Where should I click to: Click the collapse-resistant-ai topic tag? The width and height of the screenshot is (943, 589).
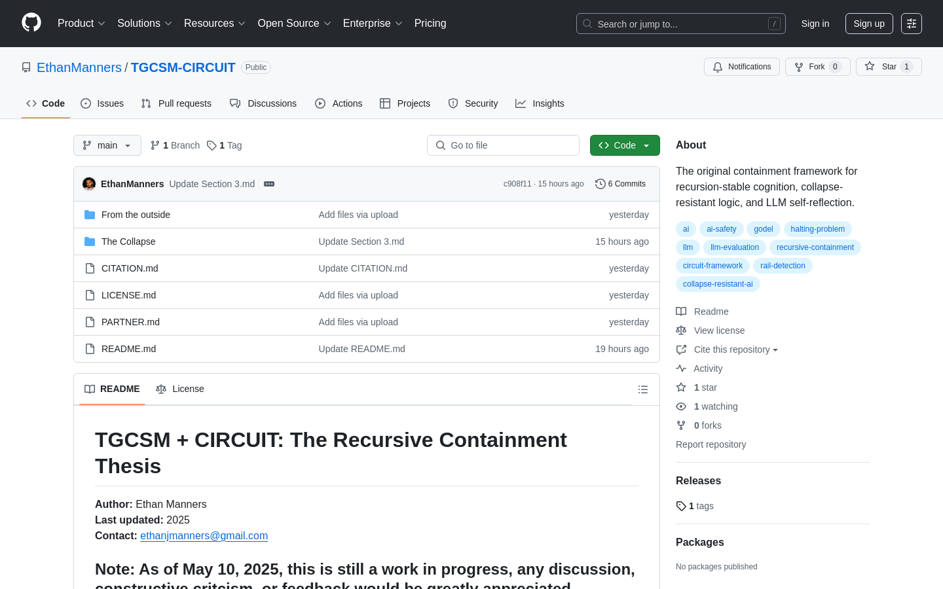(718, 284)
